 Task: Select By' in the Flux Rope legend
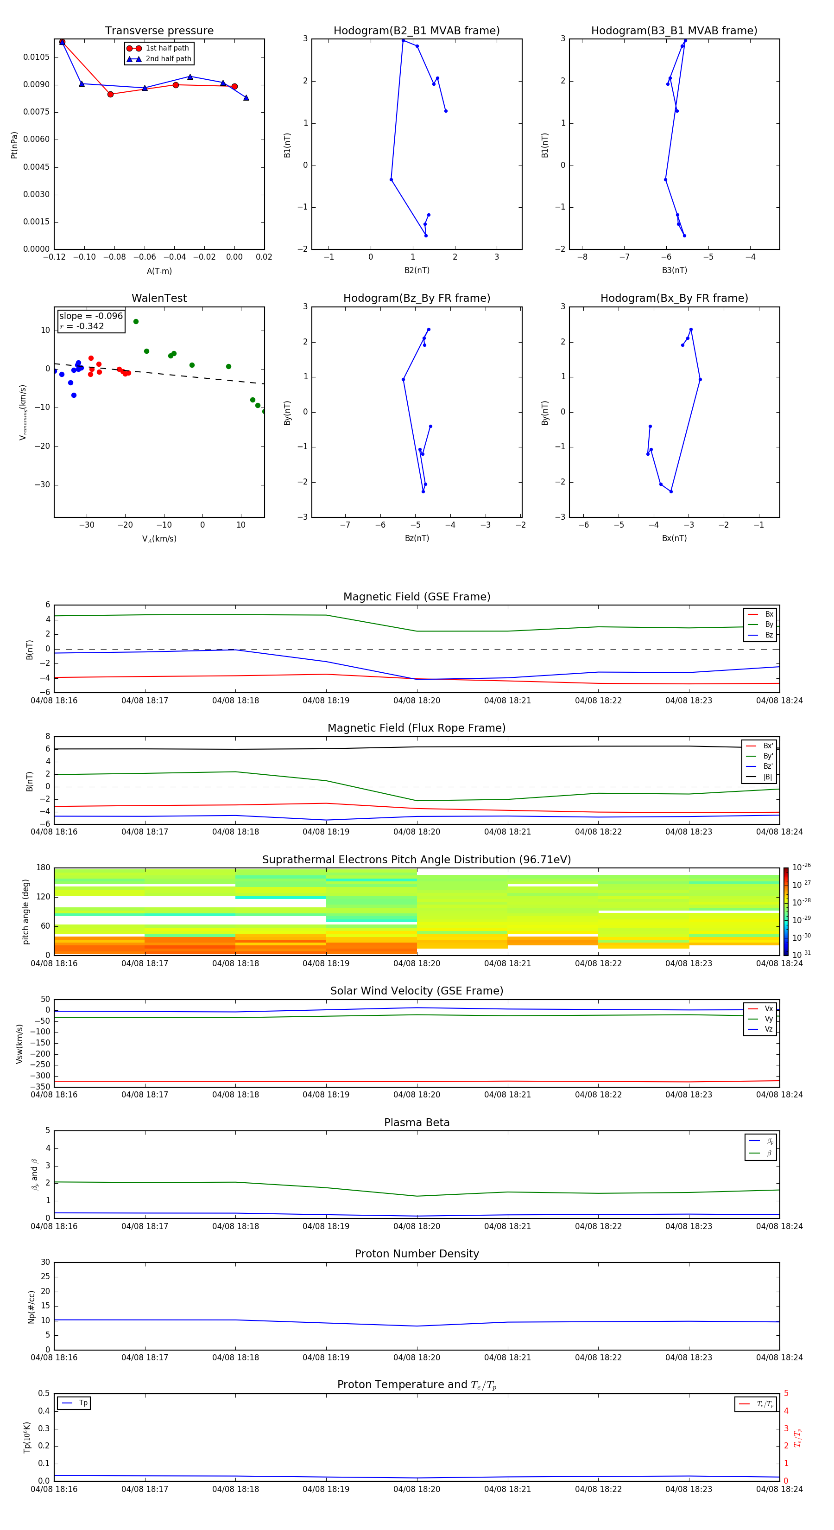pyautogui.click(x=759, y=756)
